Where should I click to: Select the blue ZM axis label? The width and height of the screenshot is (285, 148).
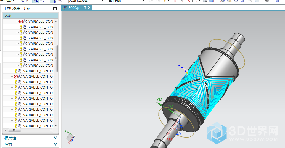click(179, 133)
